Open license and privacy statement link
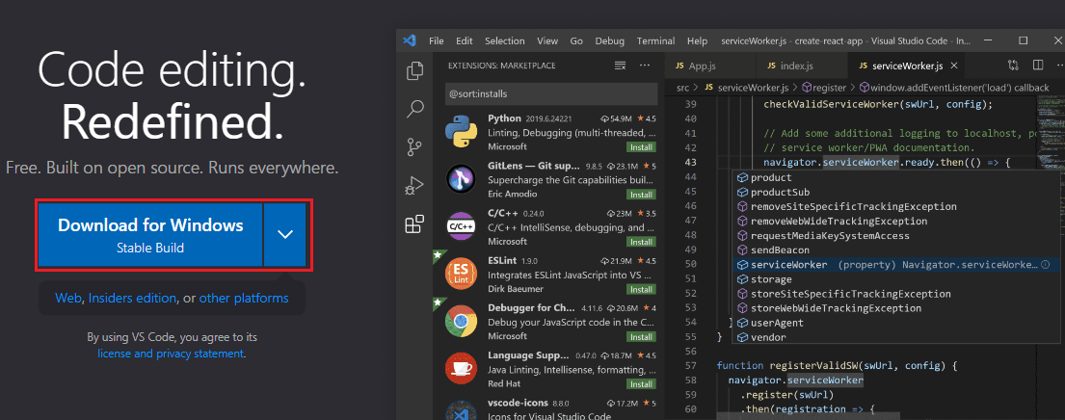This screenshot has width=1065, height=420. (171, 354)
